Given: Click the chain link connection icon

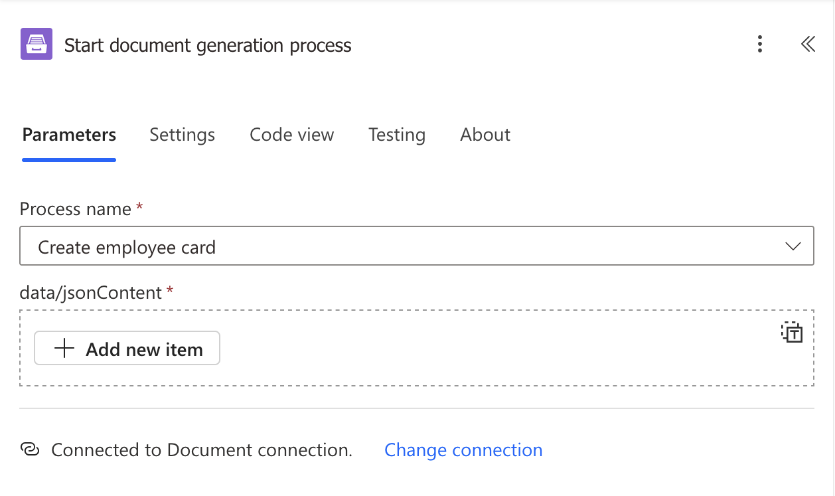Looking at the screenshot, I should [x=30, y=450].
